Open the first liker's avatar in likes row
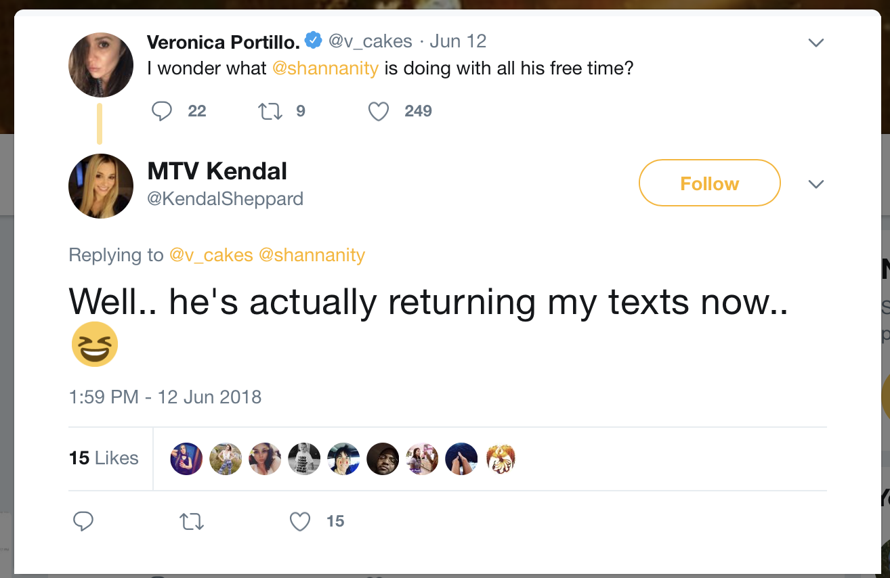890x578 pixels. point(186,459)
